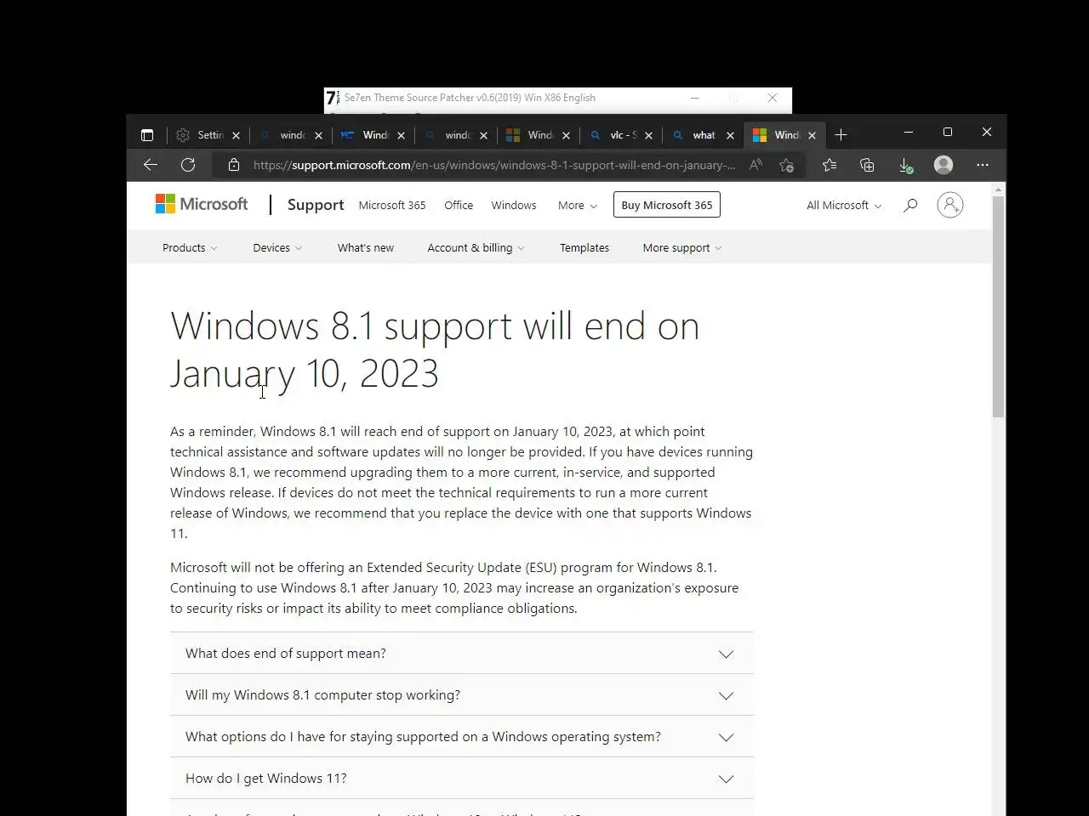View site information lock icon

(234, 165)
